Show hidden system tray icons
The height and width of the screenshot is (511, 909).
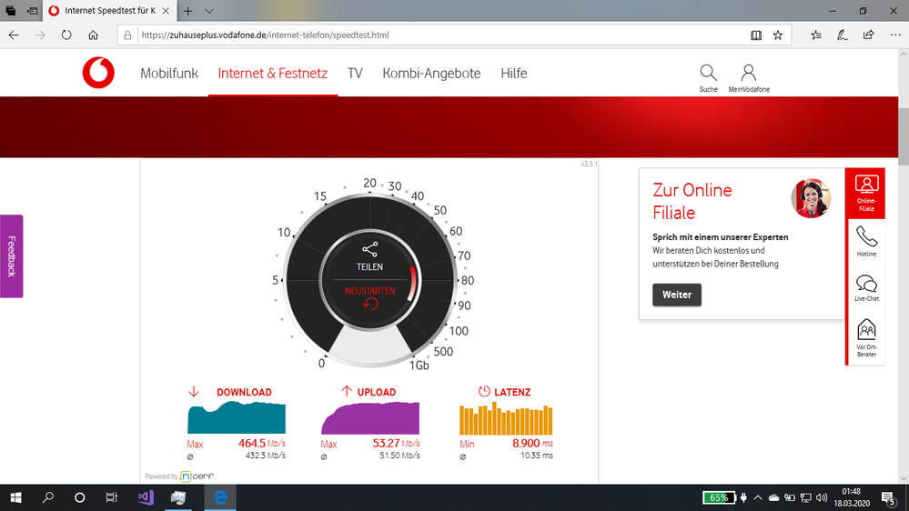point(758,497)
